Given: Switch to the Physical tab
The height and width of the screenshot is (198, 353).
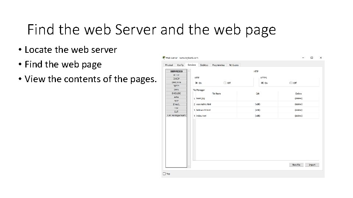Looking at the screenshot, I should [x=169, y=65].
